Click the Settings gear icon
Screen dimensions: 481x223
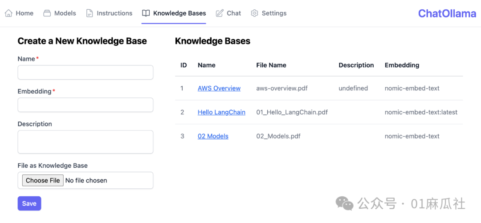tap(254, 13)
